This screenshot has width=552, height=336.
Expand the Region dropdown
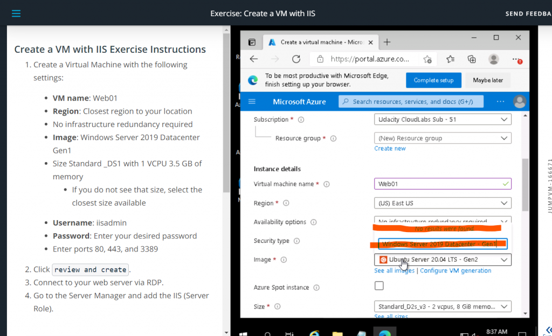pos(443,203)
